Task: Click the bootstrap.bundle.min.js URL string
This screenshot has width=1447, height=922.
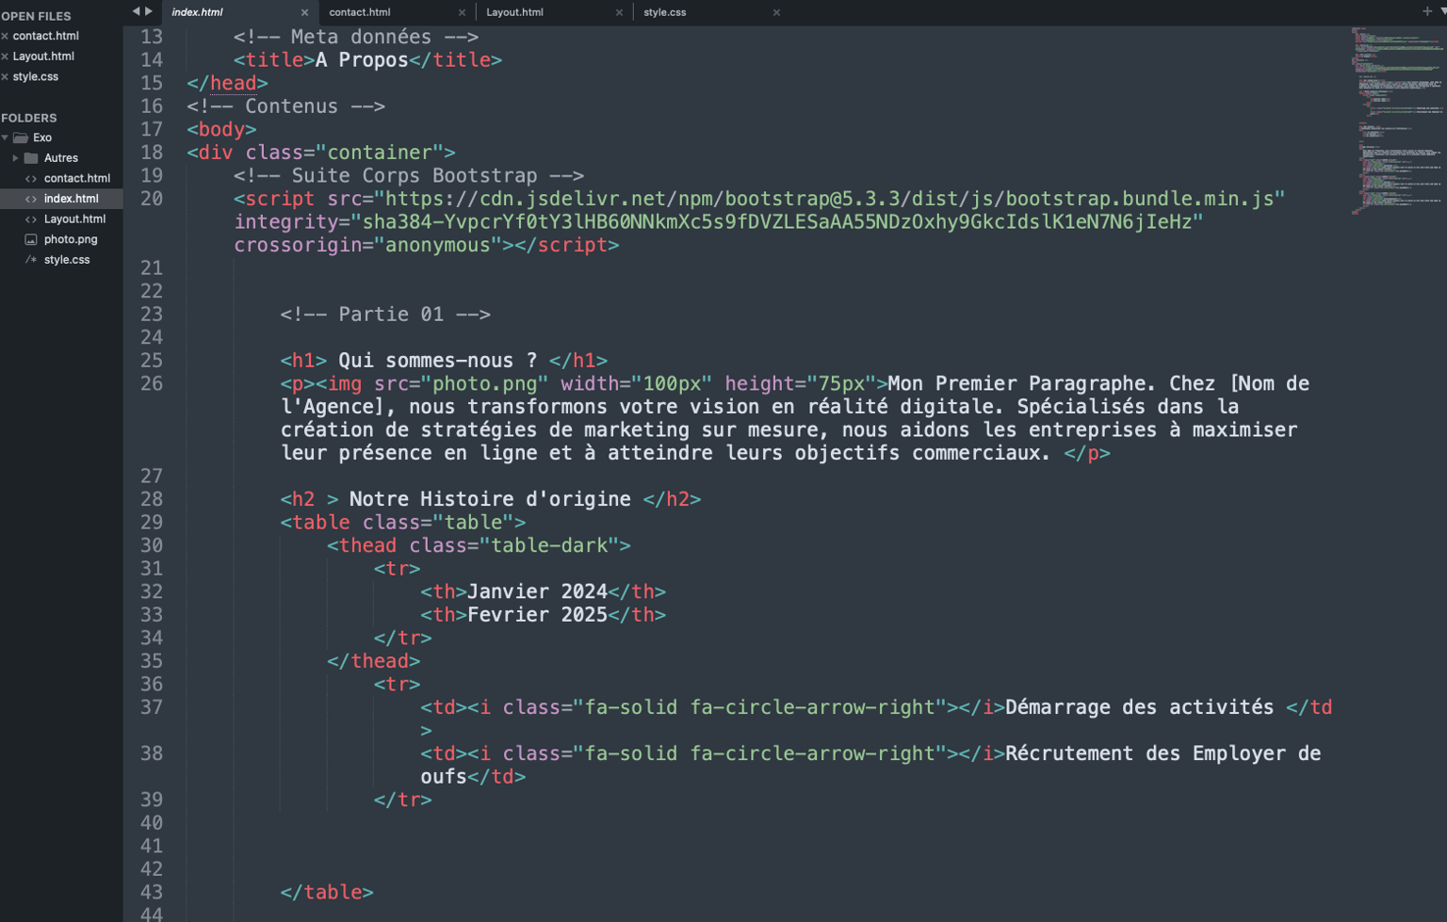Action: (x=830, y=199)
